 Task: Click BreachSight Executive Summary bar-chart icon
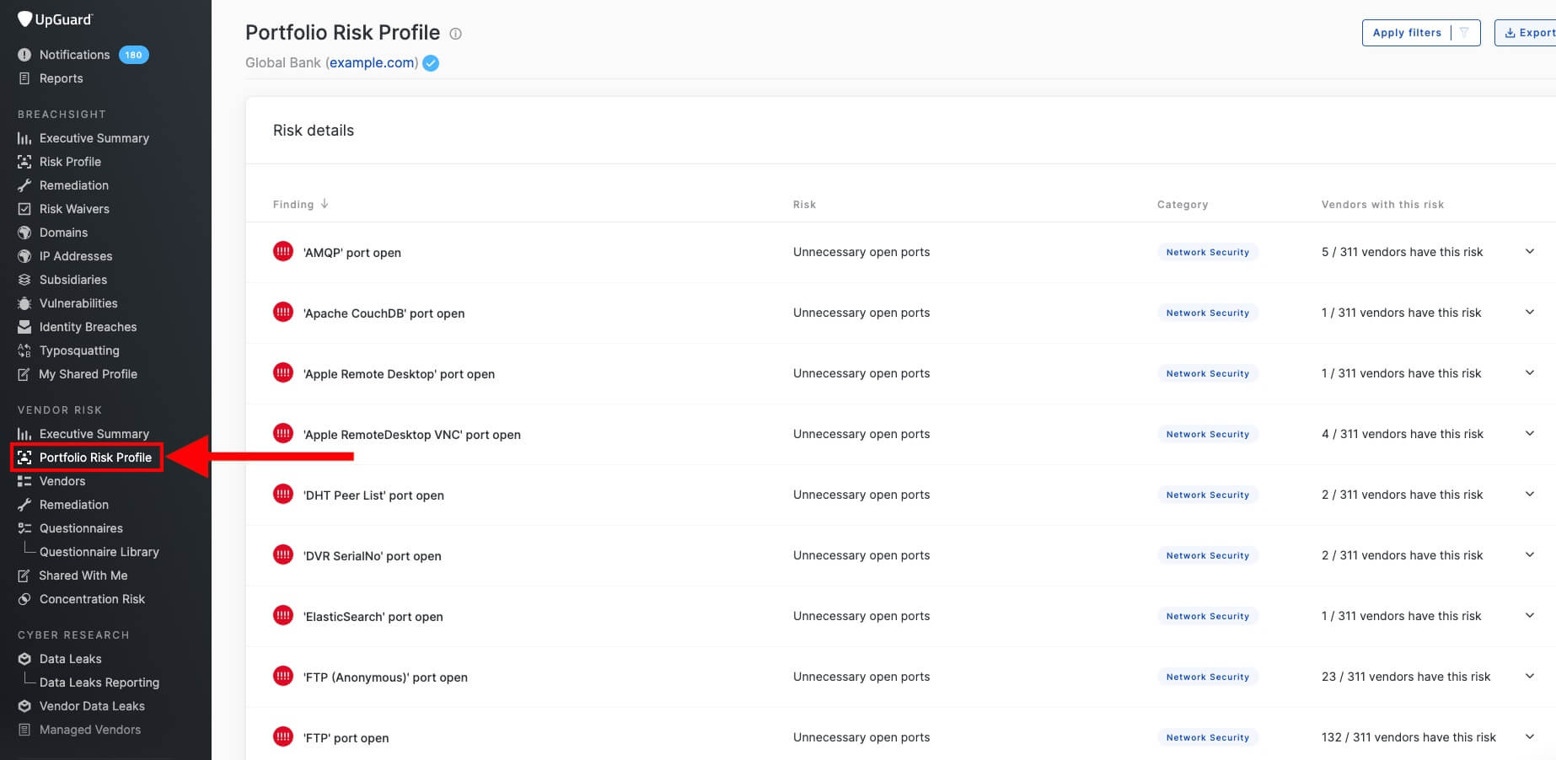(24, 138)
